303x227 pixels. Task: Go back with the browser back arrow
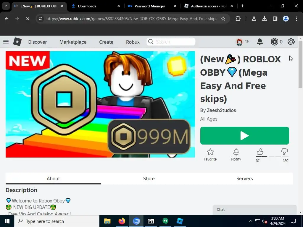[7, 19]
